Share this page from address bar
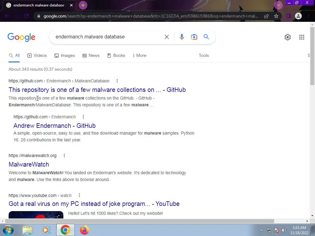 (266, 16)
